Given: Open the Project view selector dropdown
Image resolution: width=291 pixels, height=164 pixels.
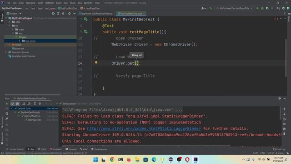Looking at the screenshot, I should click(14, 14).
